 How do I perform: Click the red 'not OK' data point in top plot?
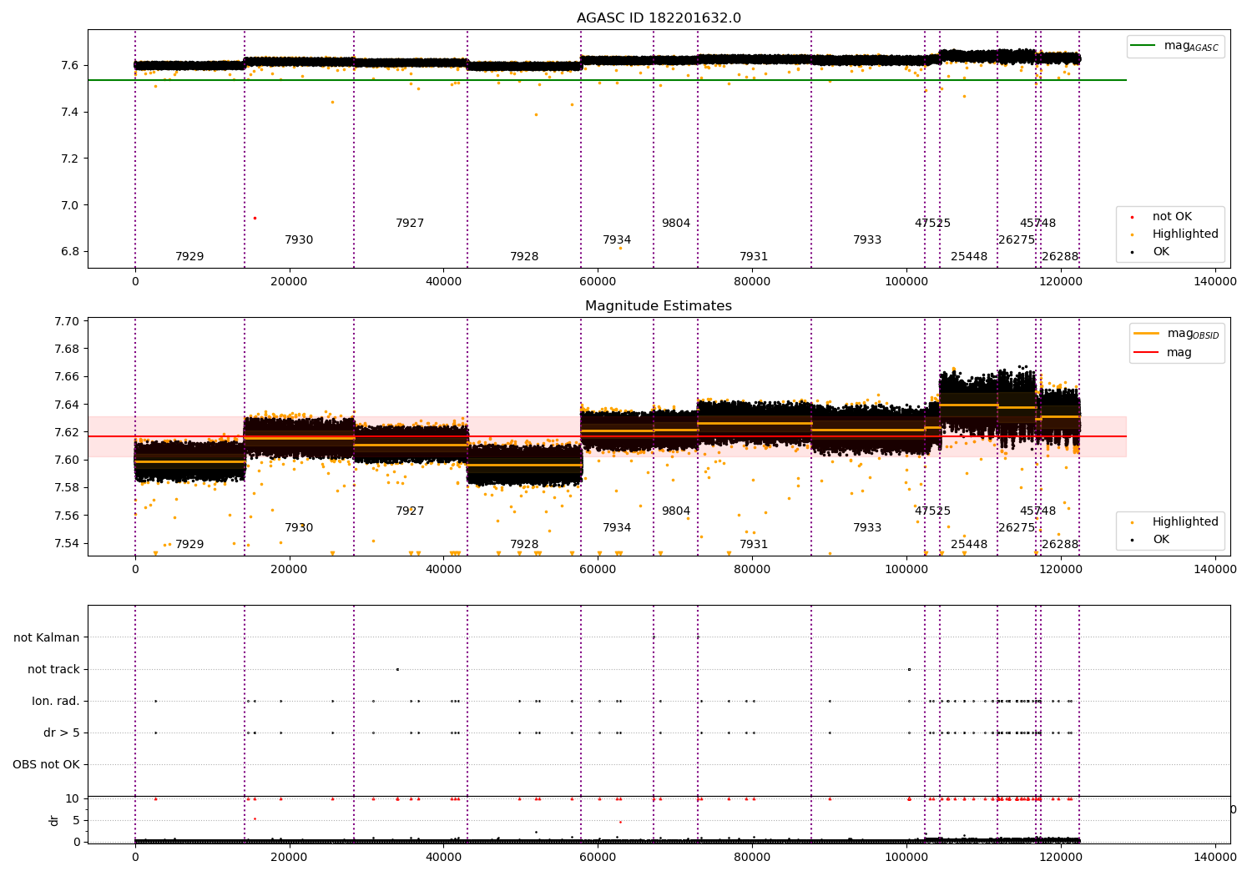[x=255, y=218]
